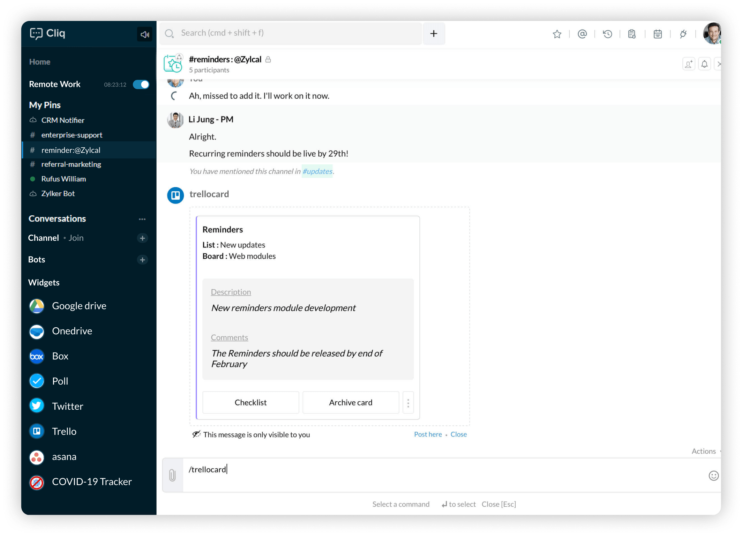Open the integrations plug icon
The height and width of the screenshot is (536, 742).
pyautogui.click(x=683, y=34)
